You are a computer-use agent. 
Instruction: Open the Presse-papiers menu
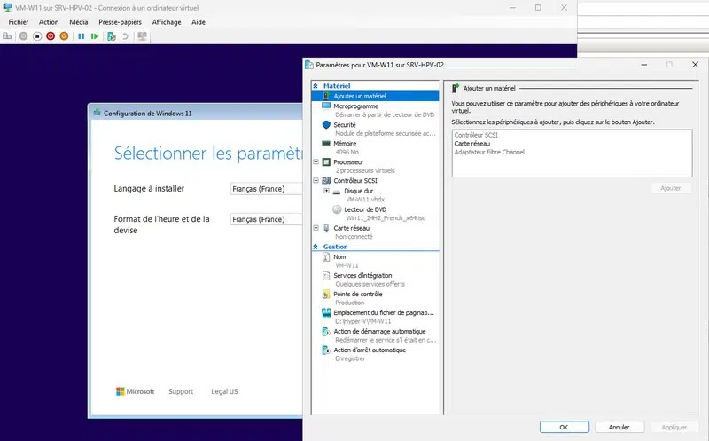click(120, 21)
